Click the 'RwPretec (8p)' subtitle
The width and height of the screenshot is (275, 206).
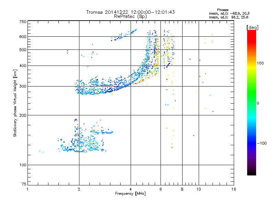coord(130,16)
